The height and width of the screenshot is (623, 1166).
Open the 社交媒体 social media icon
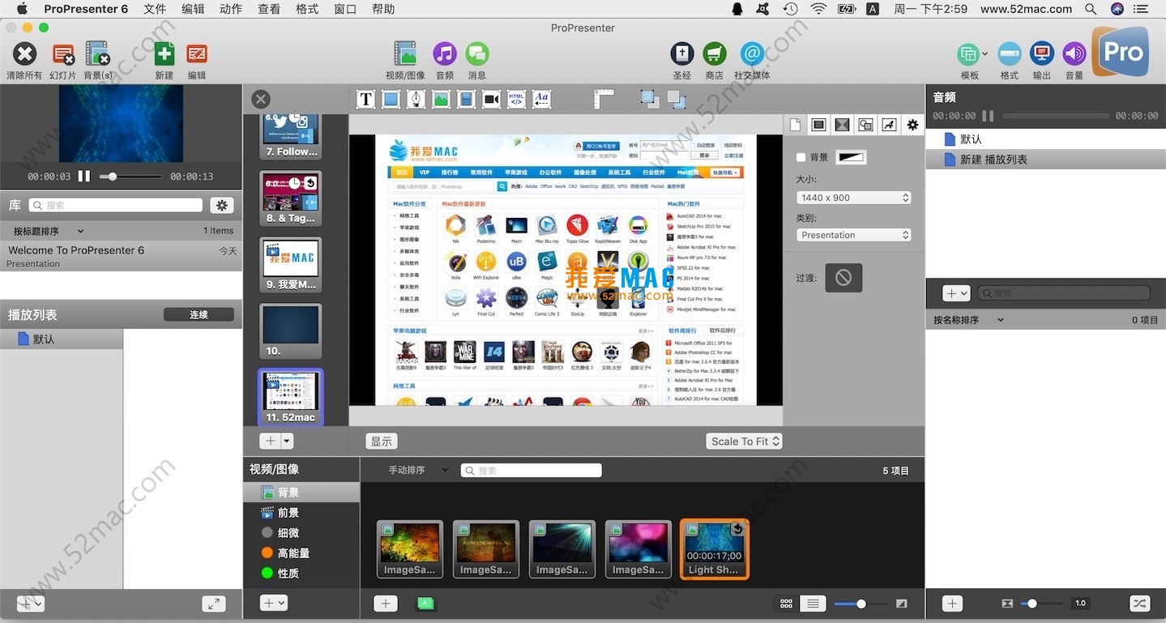[x=752, y=54]
